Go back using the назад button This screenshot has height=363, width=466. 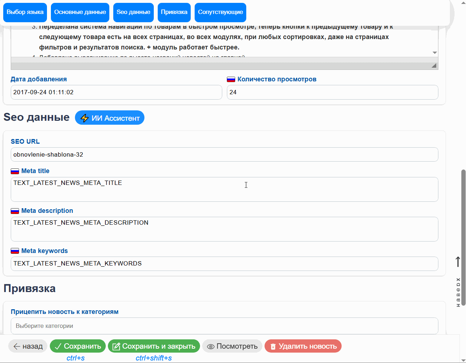point(28,346)
